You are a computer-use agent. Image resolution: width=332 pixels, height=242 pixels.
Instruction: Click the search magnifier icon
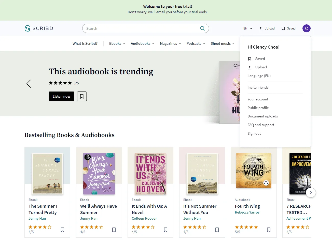(x=202, y=28)
